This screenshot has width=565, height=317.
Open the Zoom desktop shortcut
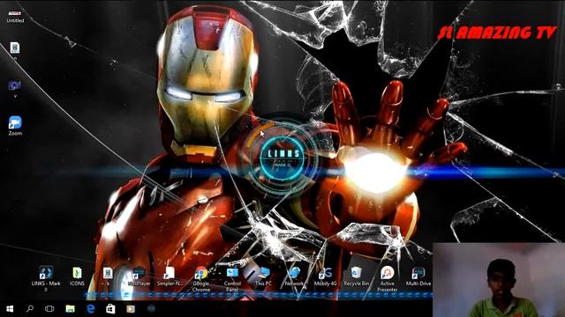[15, 126]
